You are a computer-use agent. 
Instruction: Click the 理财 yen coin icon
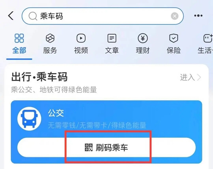pos(143,38)
